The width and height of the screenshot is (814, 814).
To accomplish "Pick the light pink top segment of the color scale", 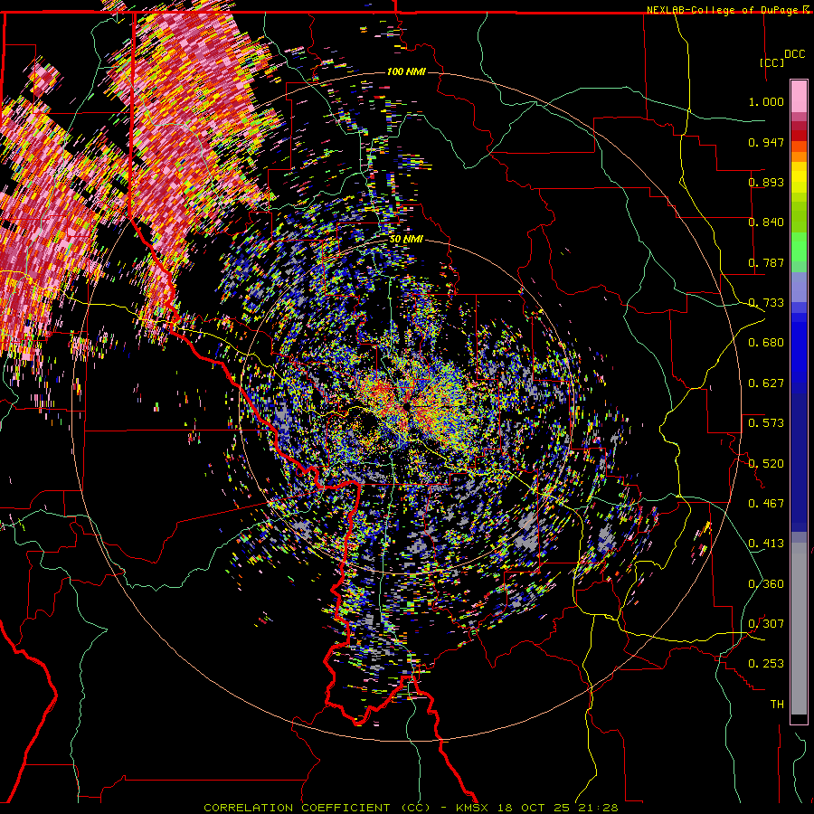I will (799, 97).
